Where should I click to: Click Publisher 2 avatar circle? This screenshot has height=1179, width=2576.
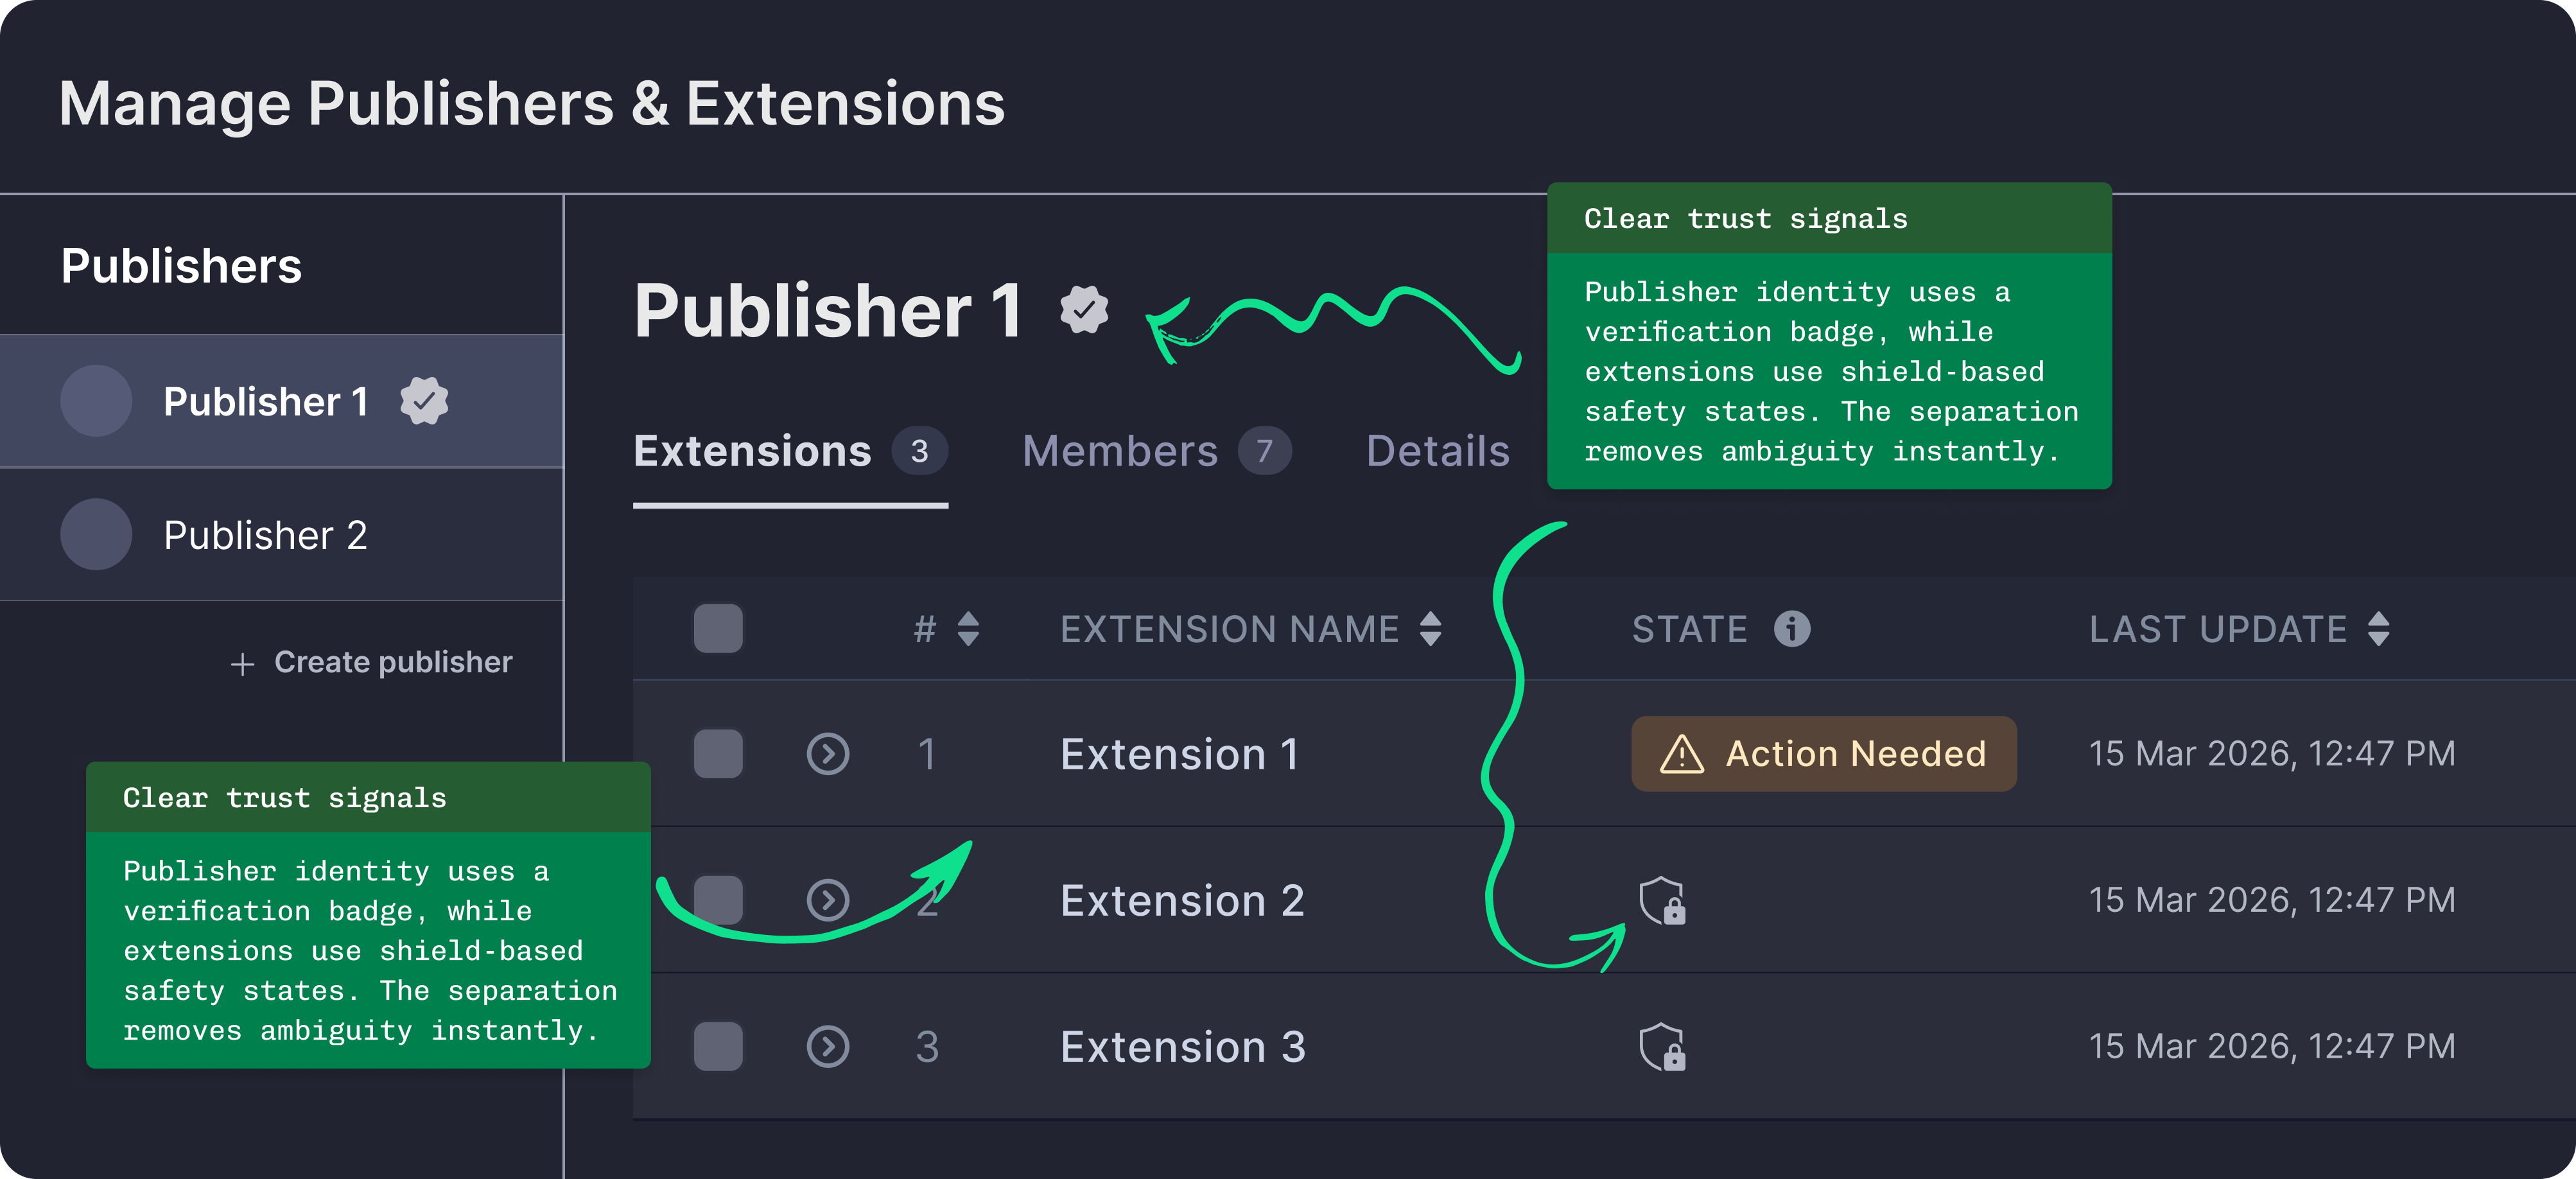pos(96,535)
